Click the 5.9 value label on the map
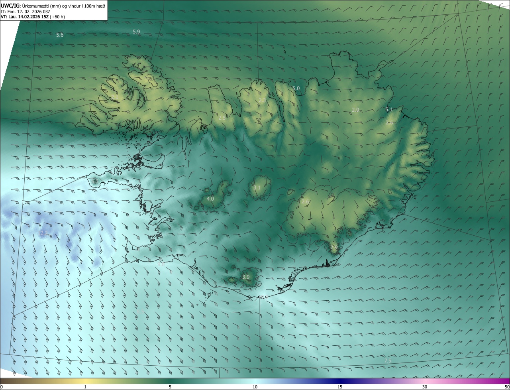510x390 pixels. pyautogui.click(x=136, y=32)
